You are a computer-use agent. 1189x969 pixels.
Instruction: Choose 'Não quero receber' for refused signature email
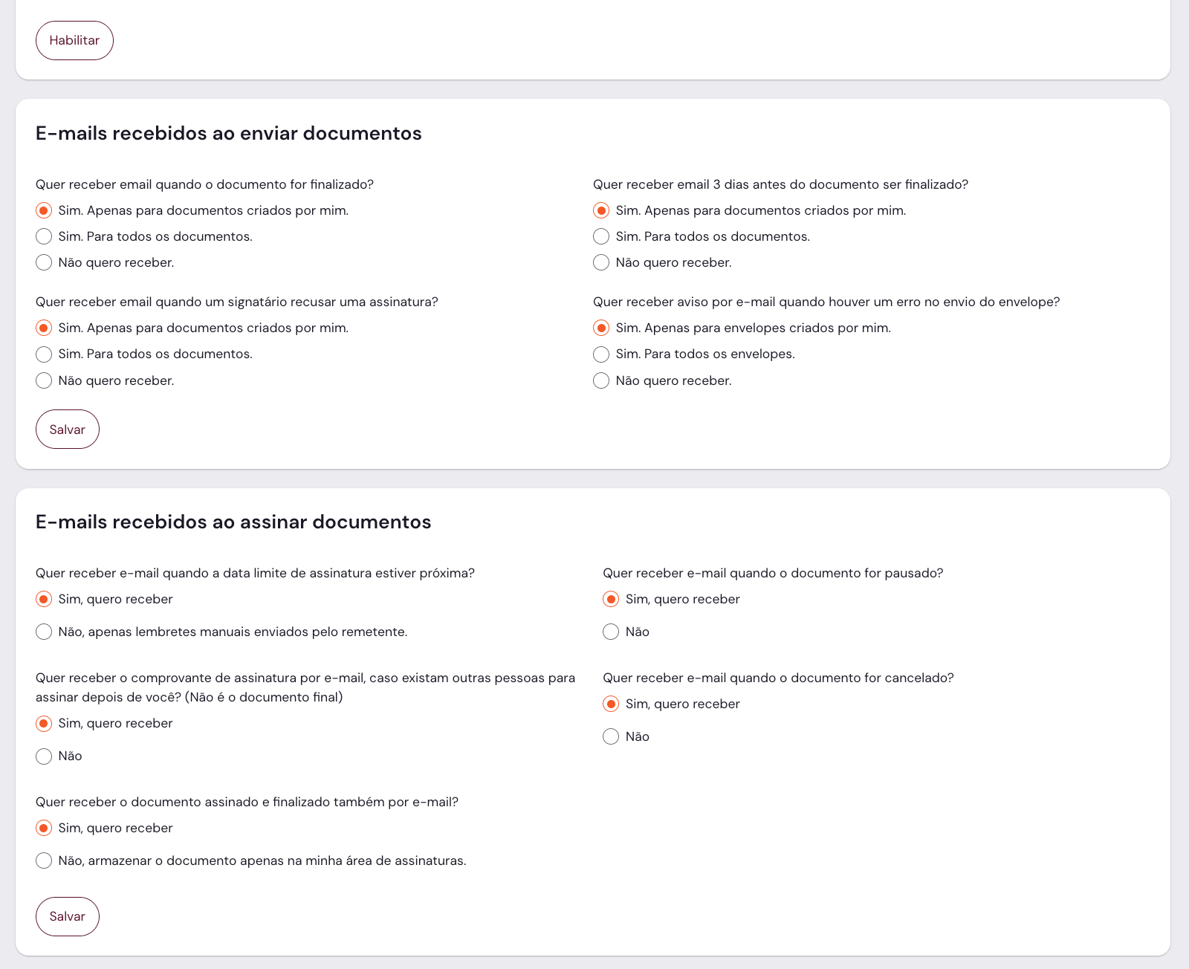(44, 380)
